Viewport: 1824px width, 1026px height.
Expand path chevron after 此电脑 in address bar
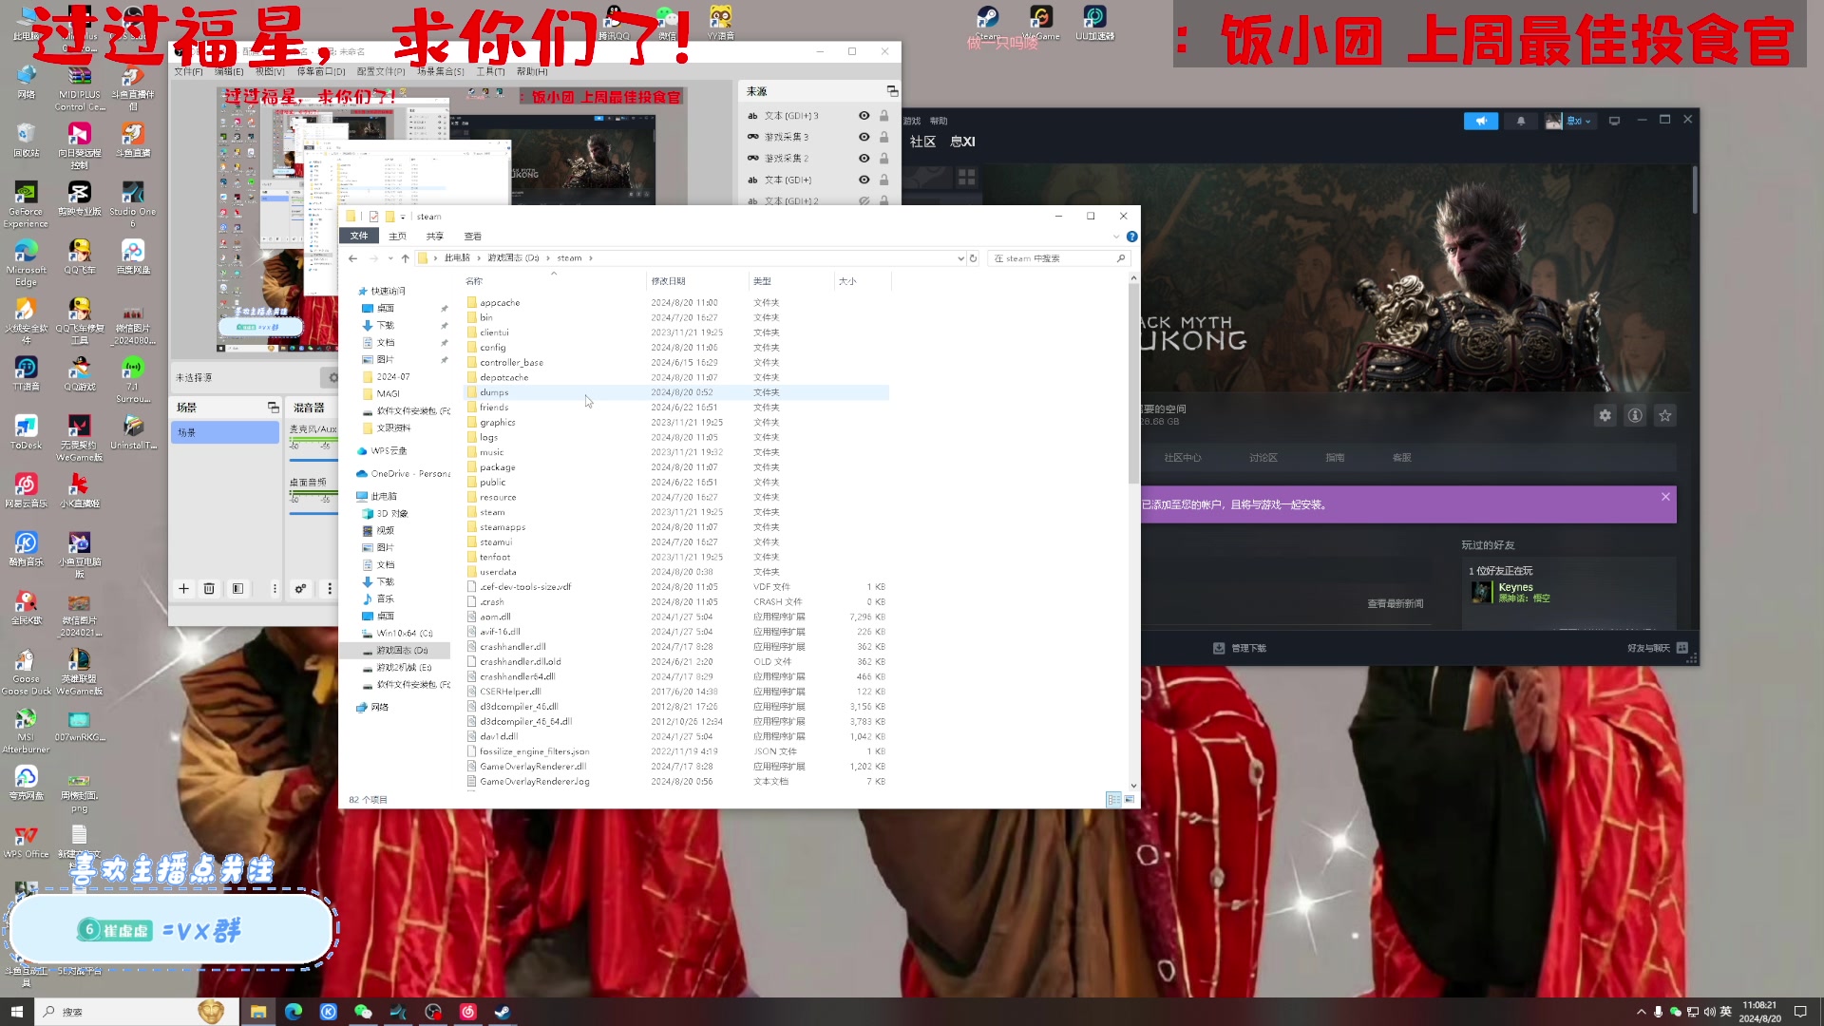click(x=479, y=258)
